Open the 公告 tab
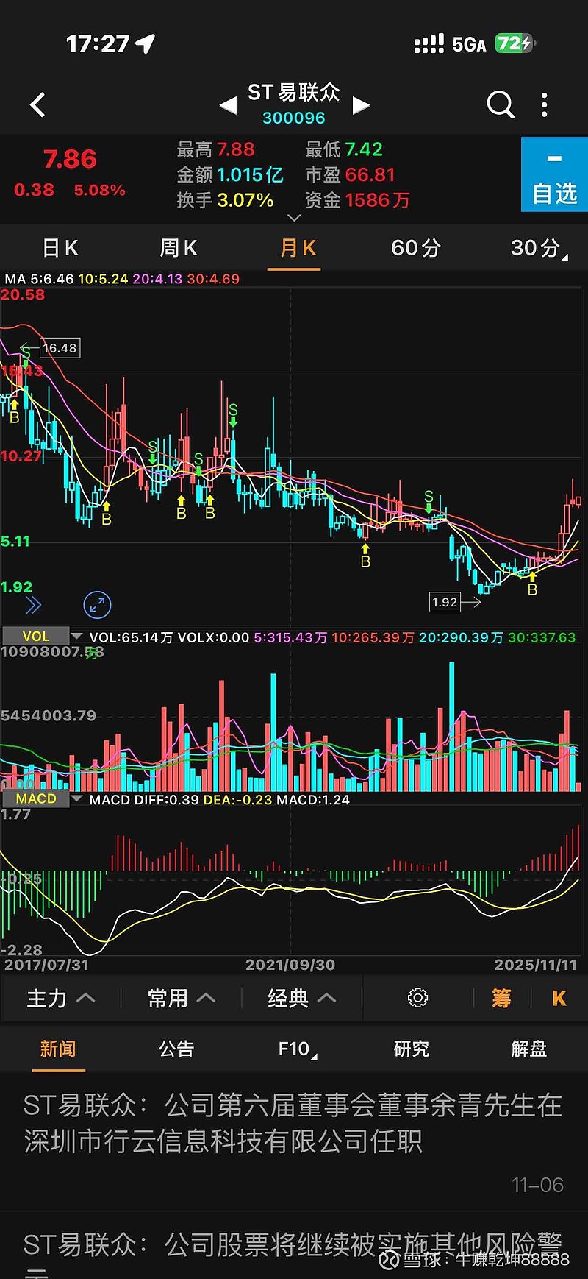The image size is (588, 1279). click(x=176, y=1049)
